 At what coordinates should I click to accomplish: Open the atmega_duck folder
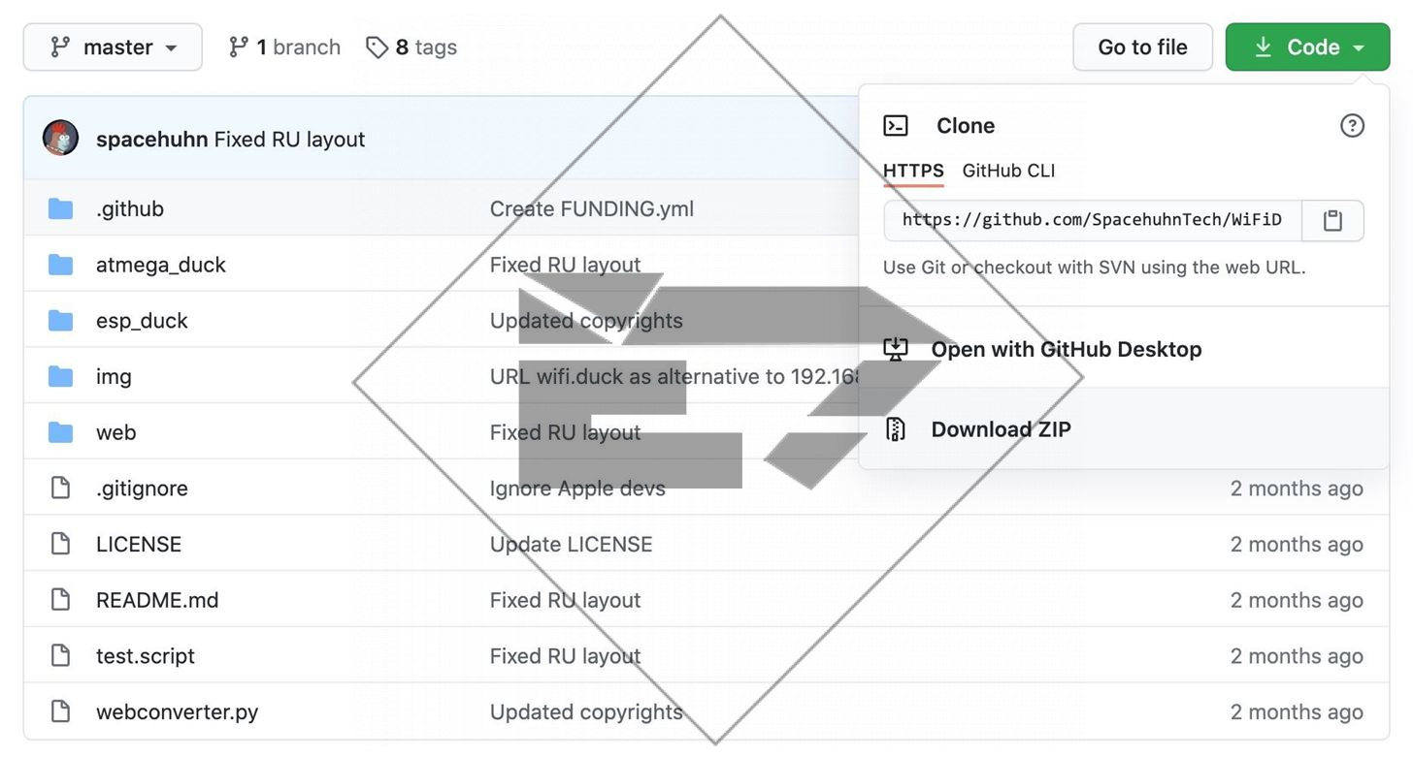tap(161, 265)
